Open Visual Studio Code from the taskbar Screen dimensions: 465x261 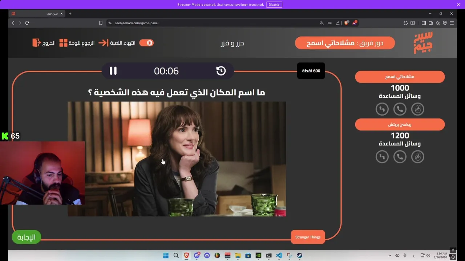click(x=279, y=256)
